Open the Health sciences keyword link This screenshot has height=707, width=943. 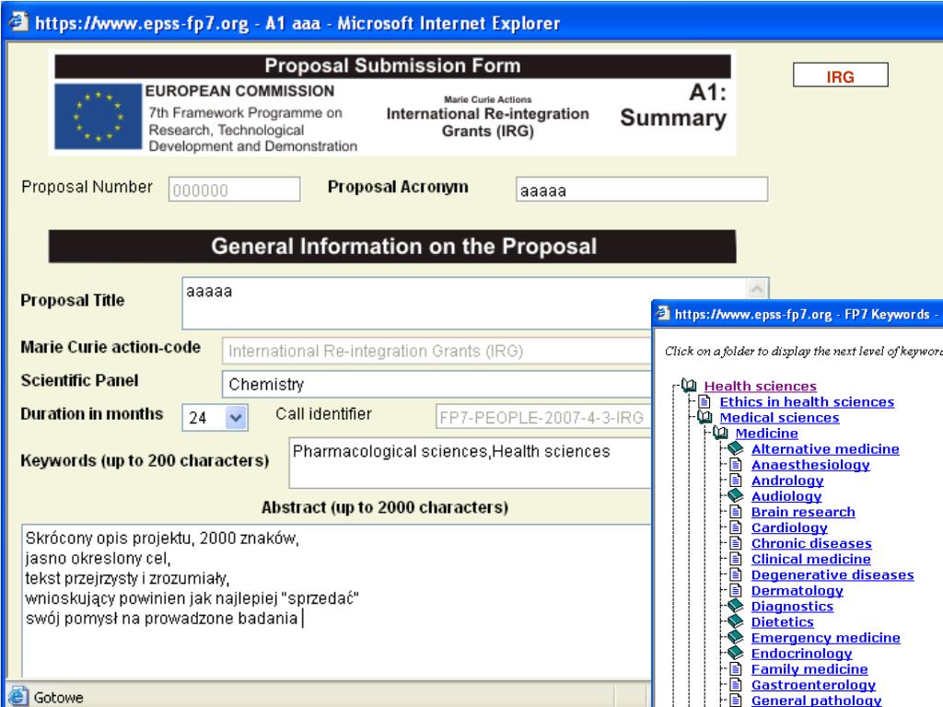[760, 386]
